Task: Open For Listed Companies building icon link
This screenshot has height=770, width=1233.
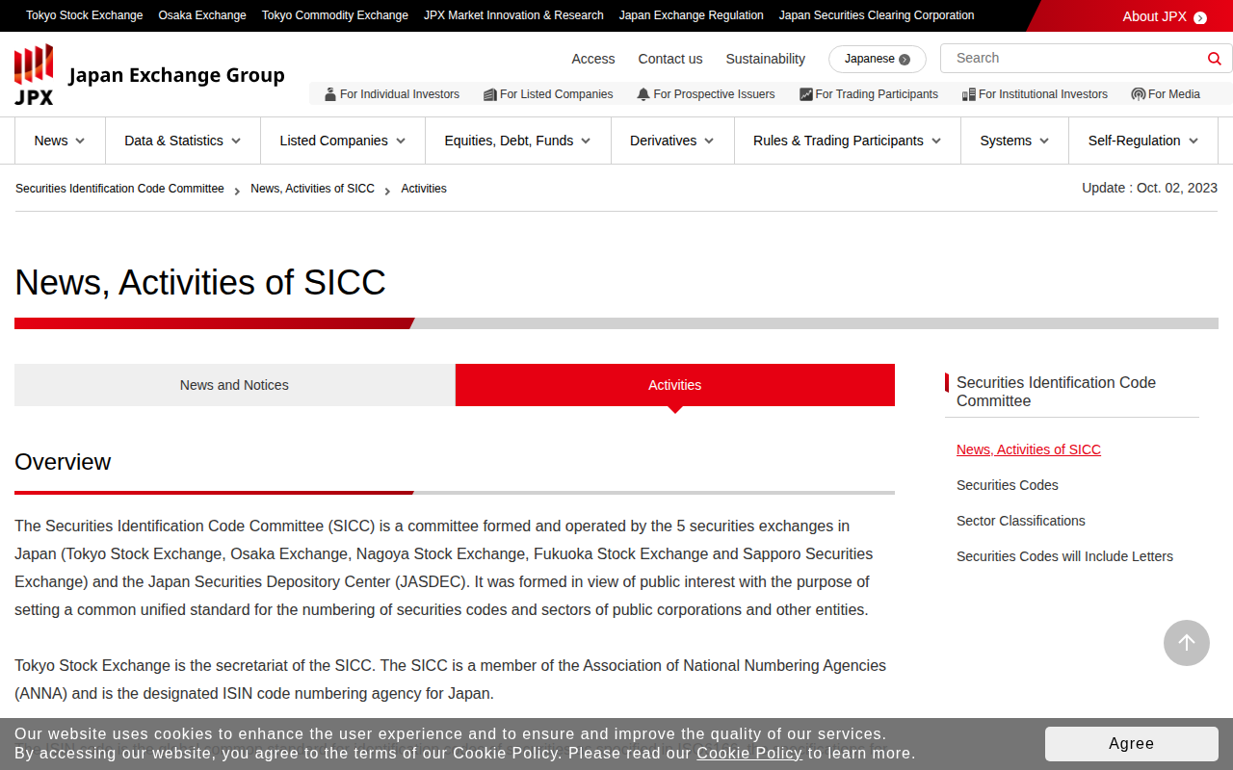Action: pos(490,94)
